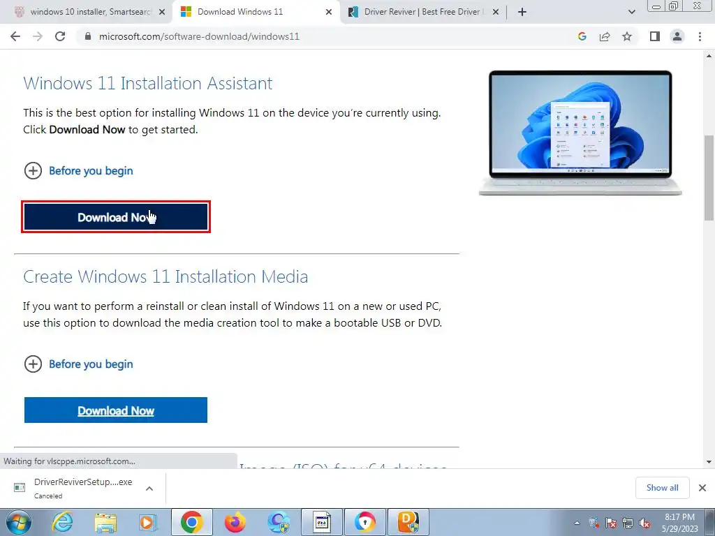Click the Chrome taskbar icon
Viewport: 715px width, 536px height.
click(x=191, y=522)
